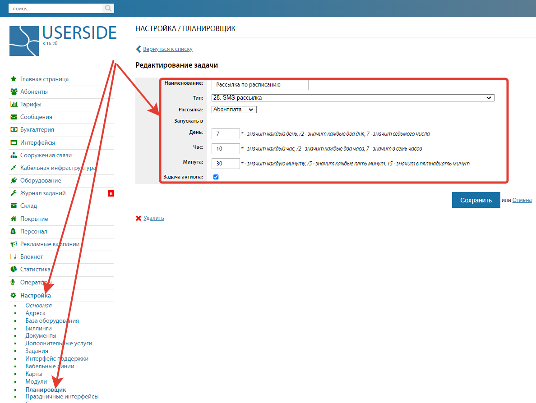This screenshot has height=403, width=536.
Task: Open the Задания submenu item
Action: tap(37, 351)
